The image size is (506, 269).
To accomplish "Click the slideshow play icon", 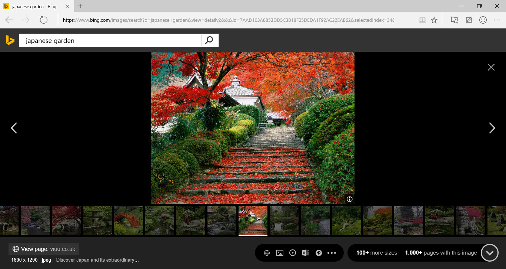I will 293,253.
